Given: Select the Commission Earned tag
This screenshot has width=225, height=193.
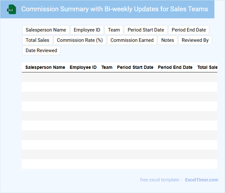Looking at the screenshot, I should tap(132, 40).
